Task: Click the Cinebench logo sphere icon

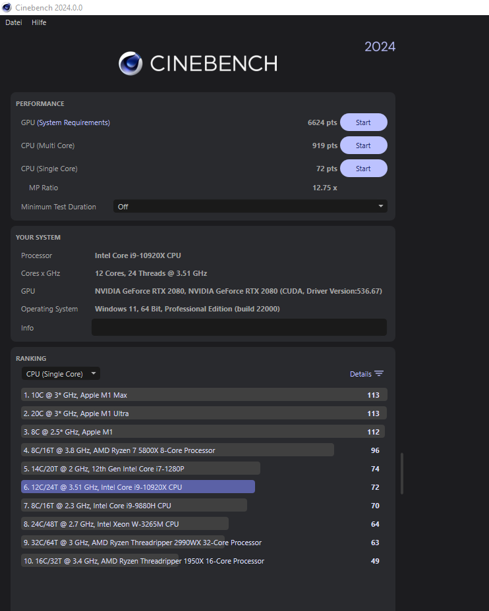Action: [x=130, y=63]
